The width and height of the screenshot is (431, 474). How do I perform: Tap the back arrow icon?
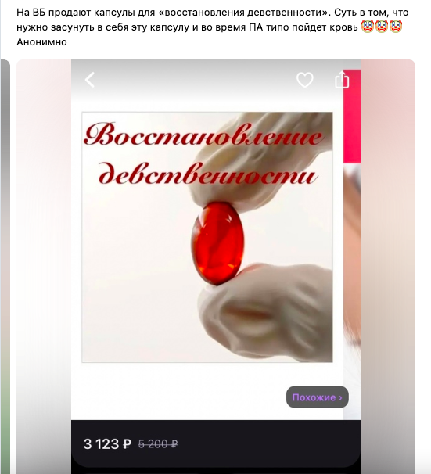[x=89, y=80]
